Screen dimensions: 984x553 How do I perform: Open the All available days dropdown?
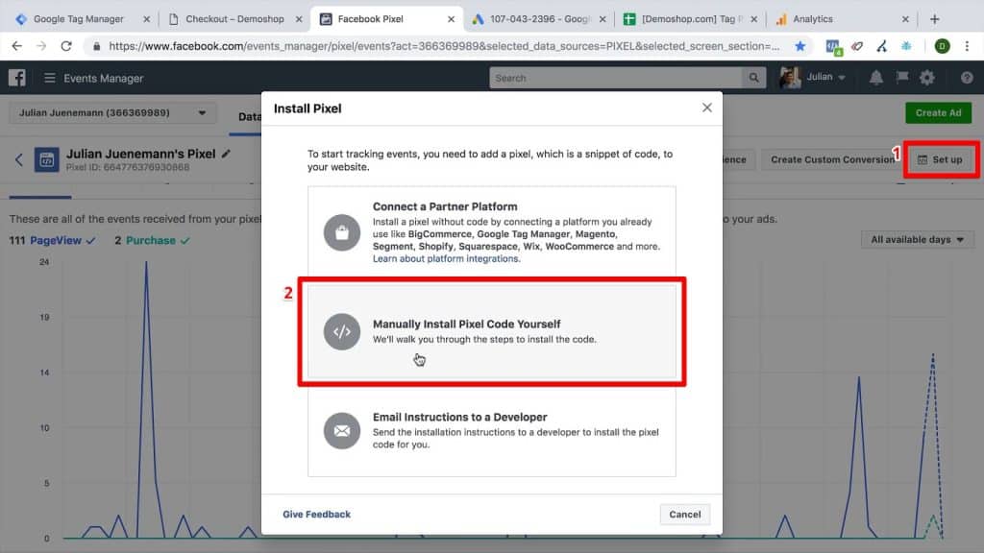(917, 239)
